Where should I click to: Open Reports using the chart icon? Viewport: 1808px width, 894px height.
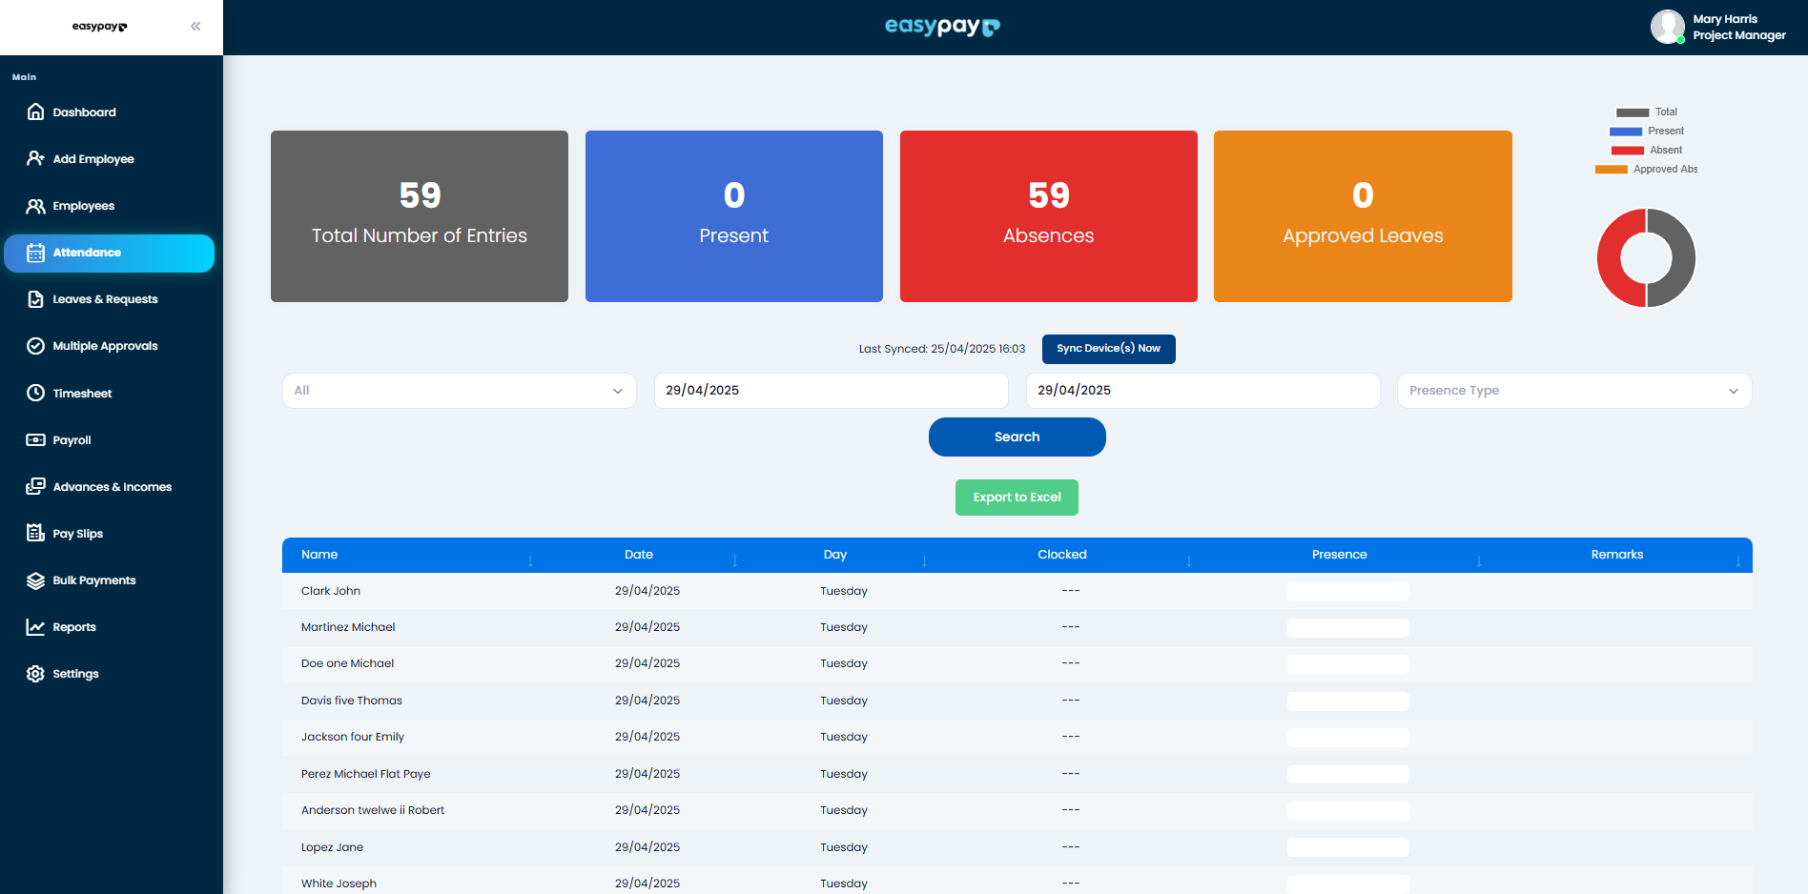pos(35,626)
